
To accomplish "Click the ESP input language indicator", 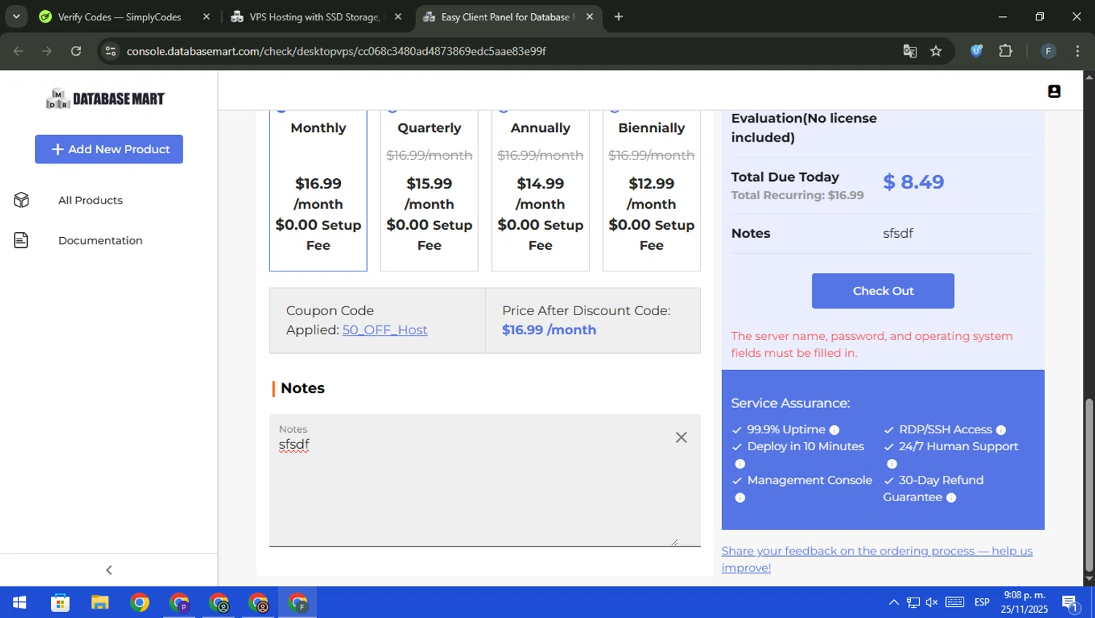I will [x=982, y=602].
